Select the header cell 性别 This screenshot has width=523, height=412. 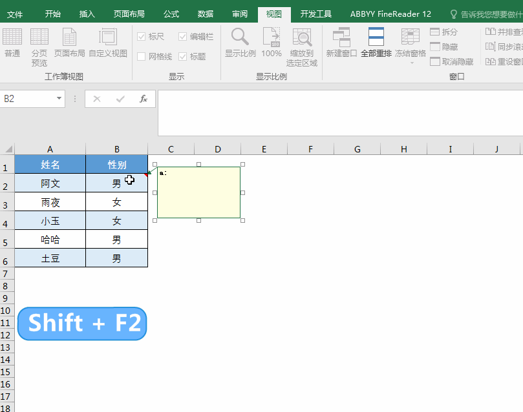click(117, 164)
